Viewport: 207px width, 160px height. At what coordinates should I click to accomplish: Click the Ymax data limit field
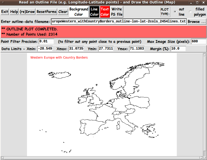pos(137,49)
